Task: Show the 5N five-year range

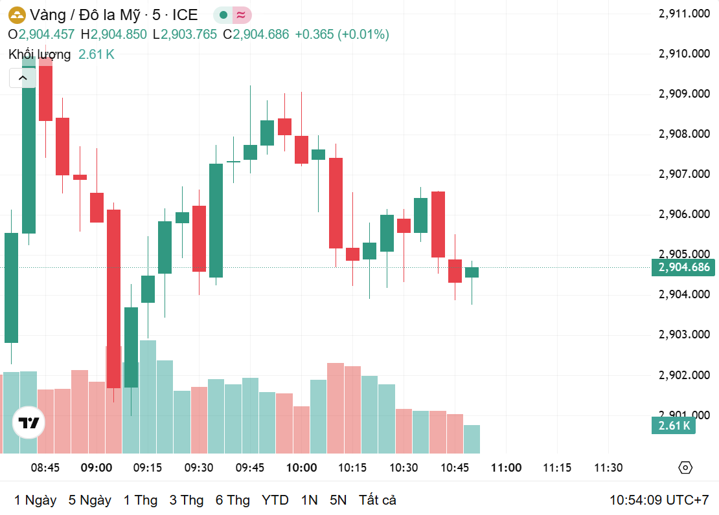Action: point(338,500)
